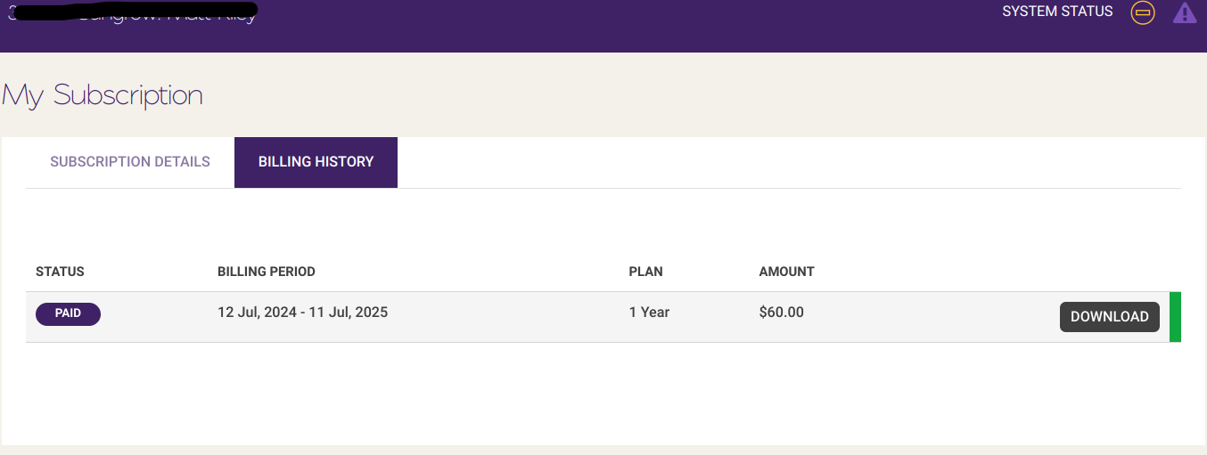Click the PAID status badge
The height and width of the screenshot is (455, 1207).
[68, 313]
